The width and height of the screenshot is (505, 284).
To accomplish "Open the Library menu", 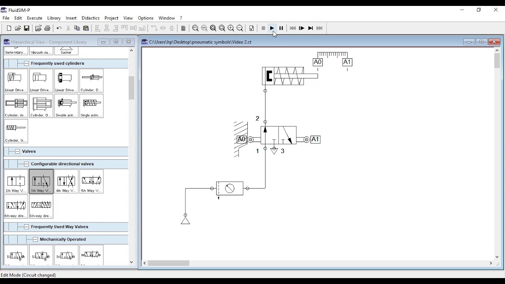I will click(x=54, y=18).
